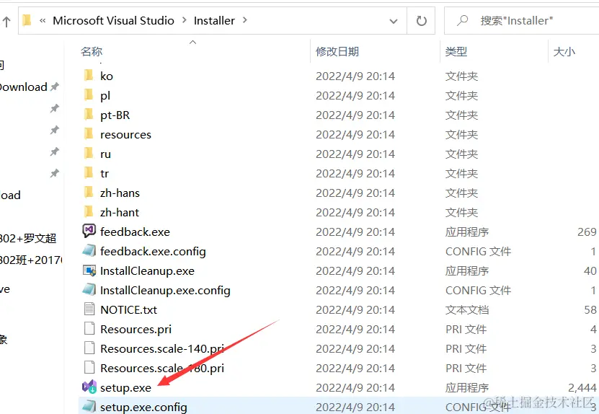599x414 pixels.
Task: Show hidden parent breadcrumbs double chevron
Action: coord(43,21)
